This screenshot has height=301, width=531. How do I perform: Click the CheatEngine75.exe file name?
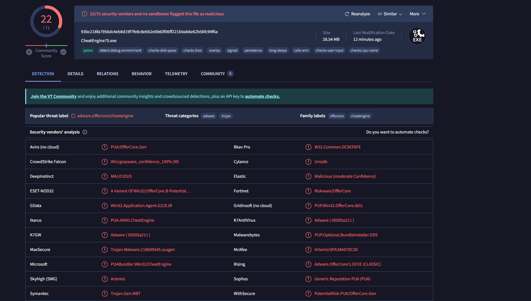pyautogui.click(x=99, y=41)
